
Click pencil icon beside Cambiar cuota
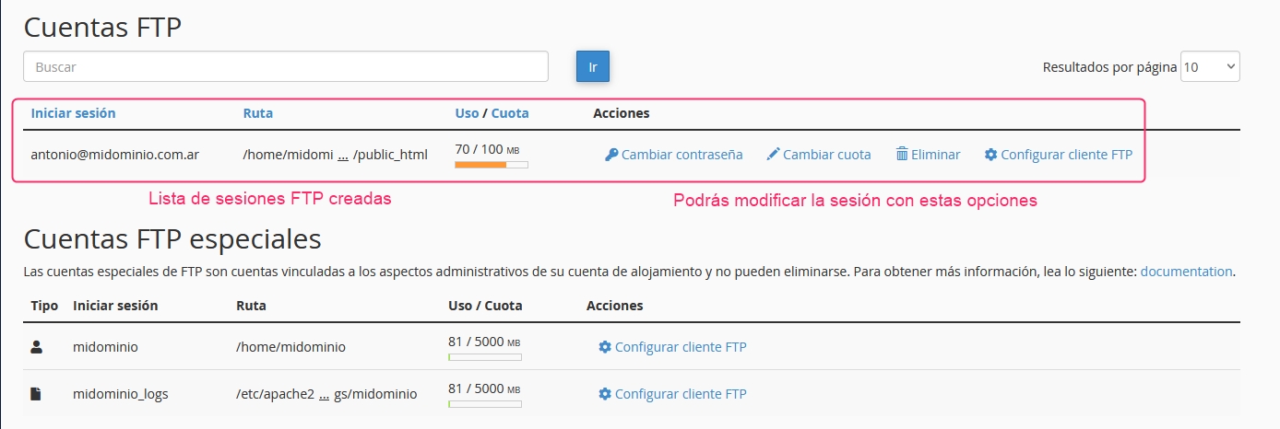(x=773, y=155)
